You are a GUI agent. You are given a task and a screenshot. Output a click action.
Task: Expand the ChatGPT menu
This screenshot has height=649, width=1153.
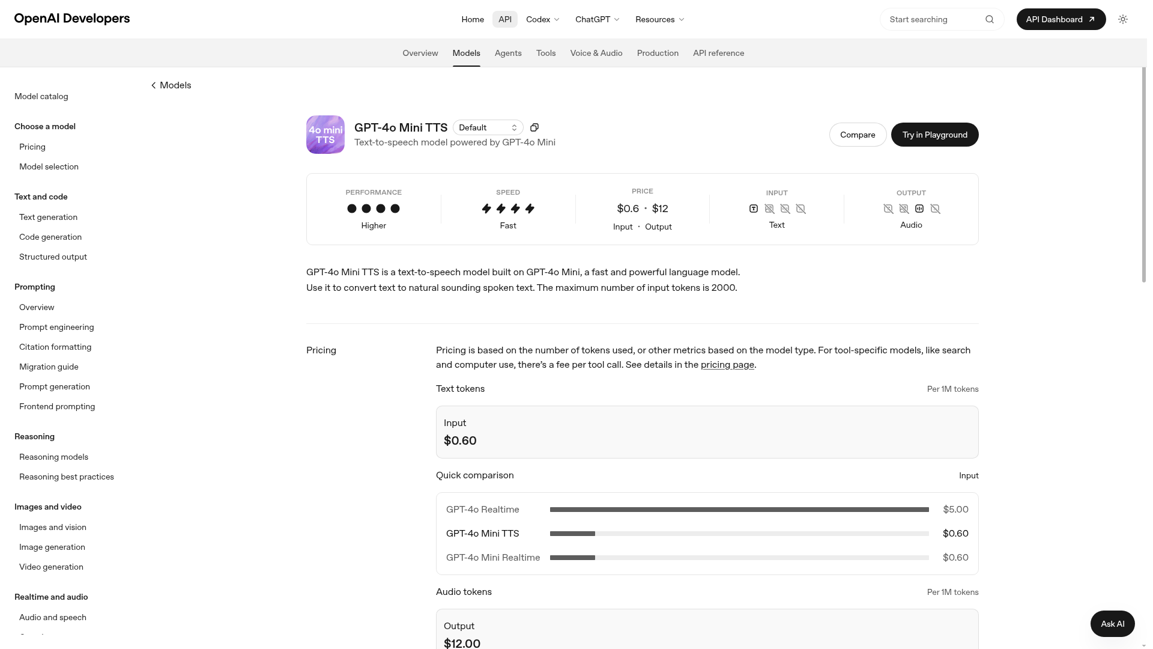(x=598, y=19)
